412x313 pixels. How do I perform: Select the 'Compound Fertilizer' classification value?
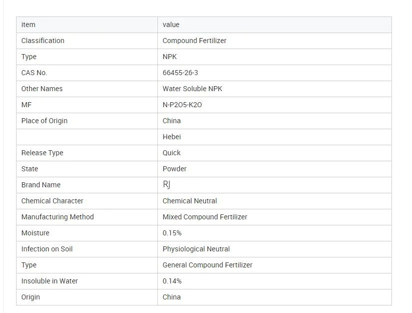coord(194,41)
